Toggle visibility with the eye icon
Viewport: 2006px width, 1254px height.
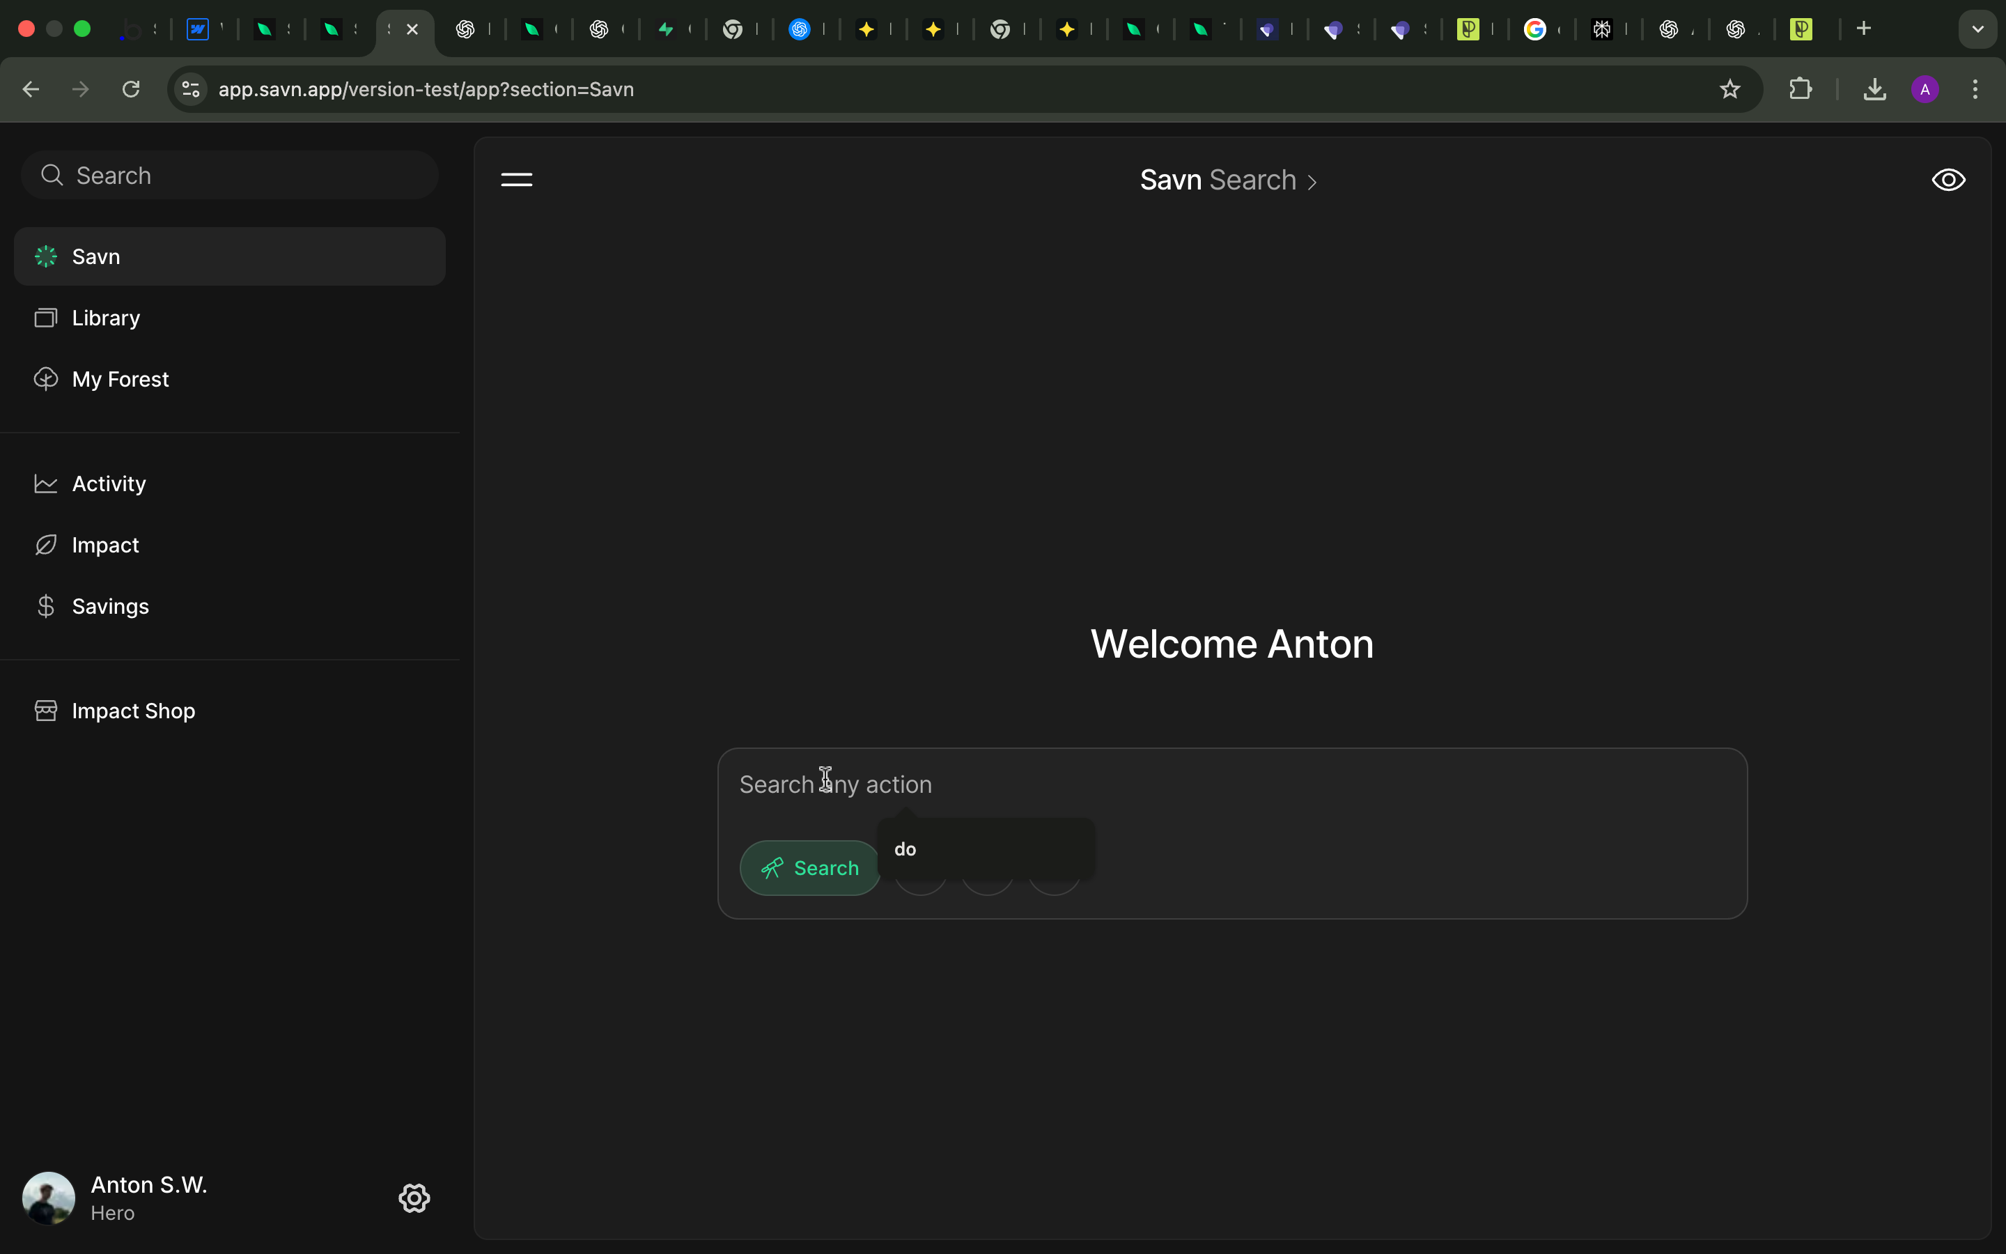click(1949, 180)
